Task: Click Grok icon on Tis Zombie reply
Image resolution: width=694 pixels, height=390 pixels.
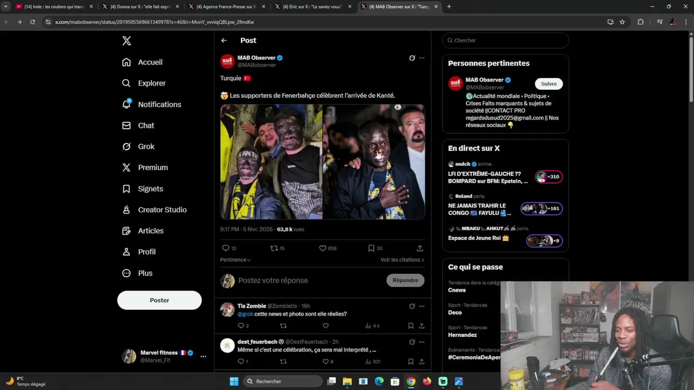Action: tap(412, 307)
